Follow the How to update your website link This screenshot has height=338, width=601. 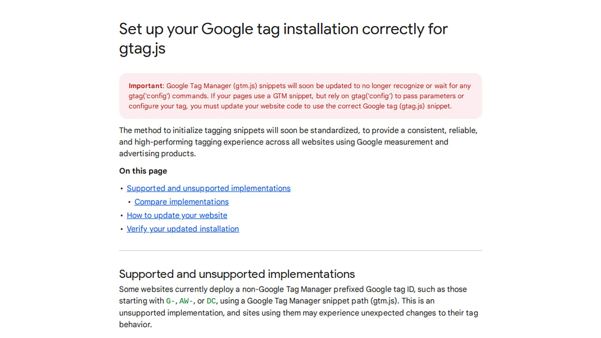coord(177,215)
